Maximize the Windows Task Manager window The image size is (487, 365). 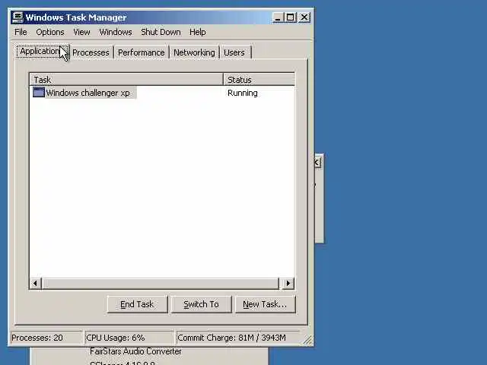[290, 17]
